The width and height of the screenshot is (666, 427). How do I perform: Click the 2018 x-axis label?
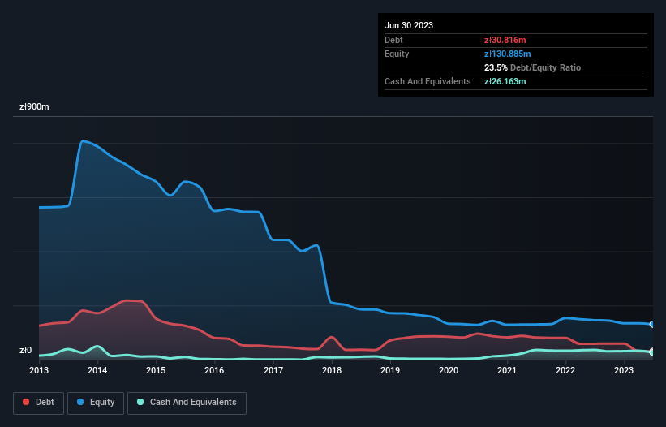(332, 370)
